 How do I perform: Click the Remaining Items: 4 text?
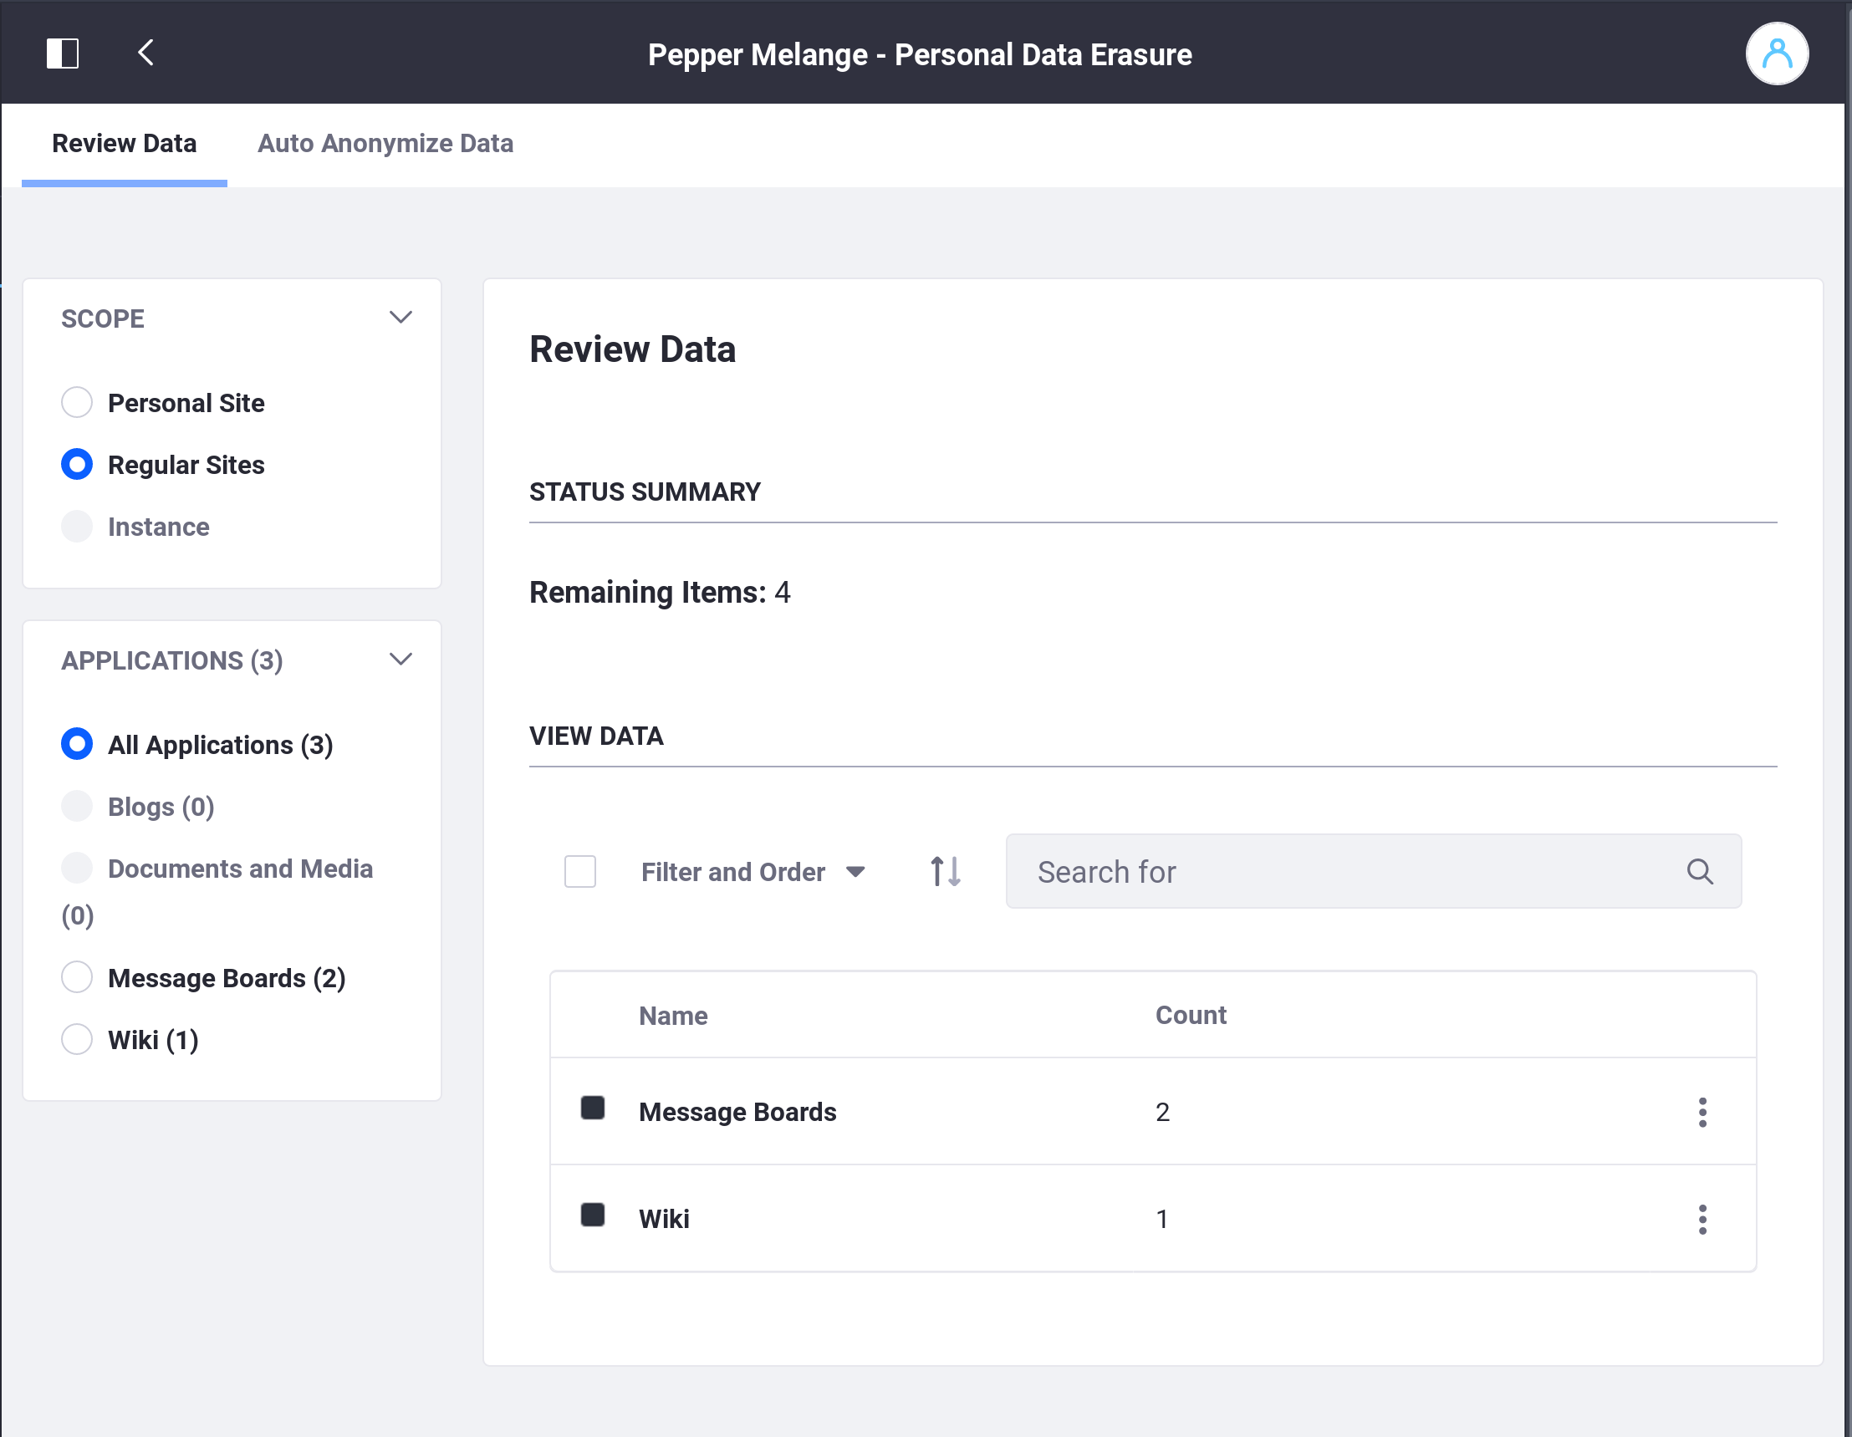click(660, 592)
